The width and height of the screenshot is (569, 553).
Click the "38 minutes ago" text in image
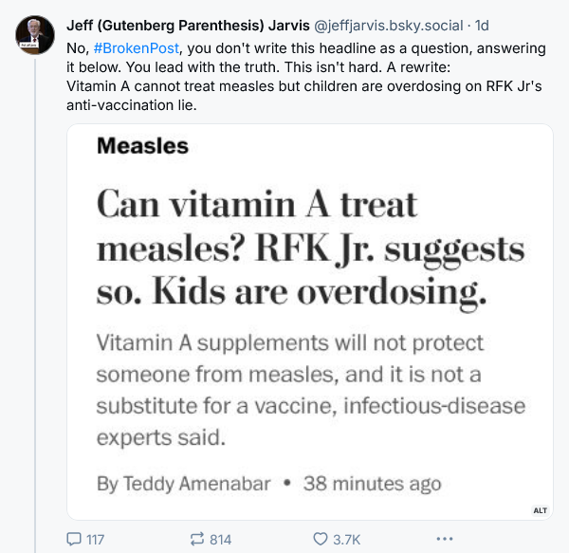(x=372, y=483)
